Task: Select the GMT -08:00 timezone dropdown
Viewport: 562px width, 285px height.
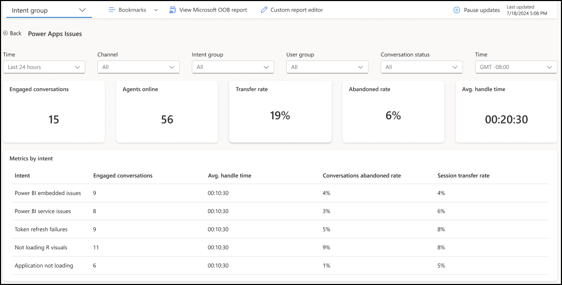Action: pyautogui.click(x=516, y=67)
